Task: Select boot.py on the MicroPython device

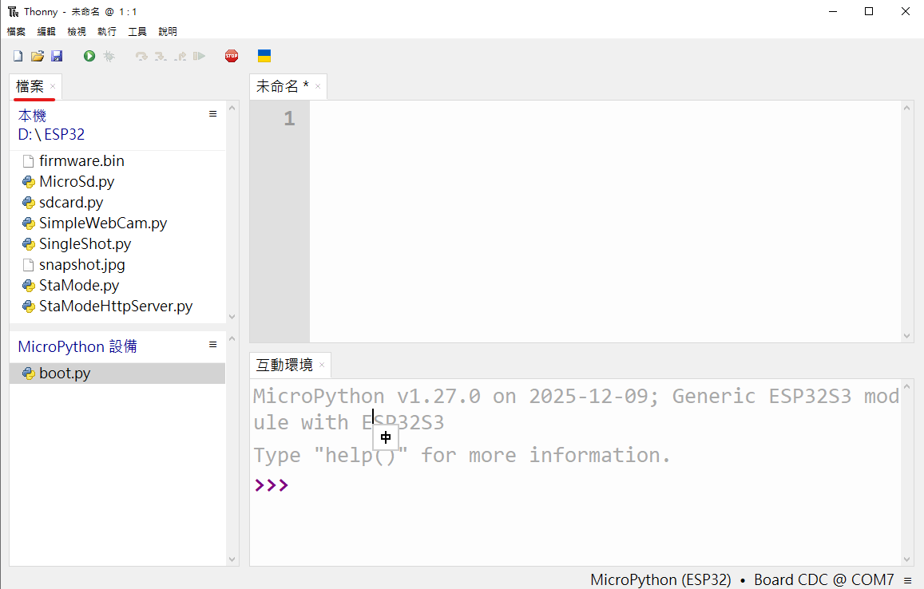Action: coord(65,374)
